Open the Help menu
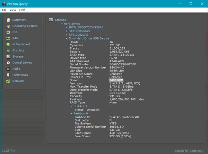This screenshot has height=154, width=208. [22, 10]
